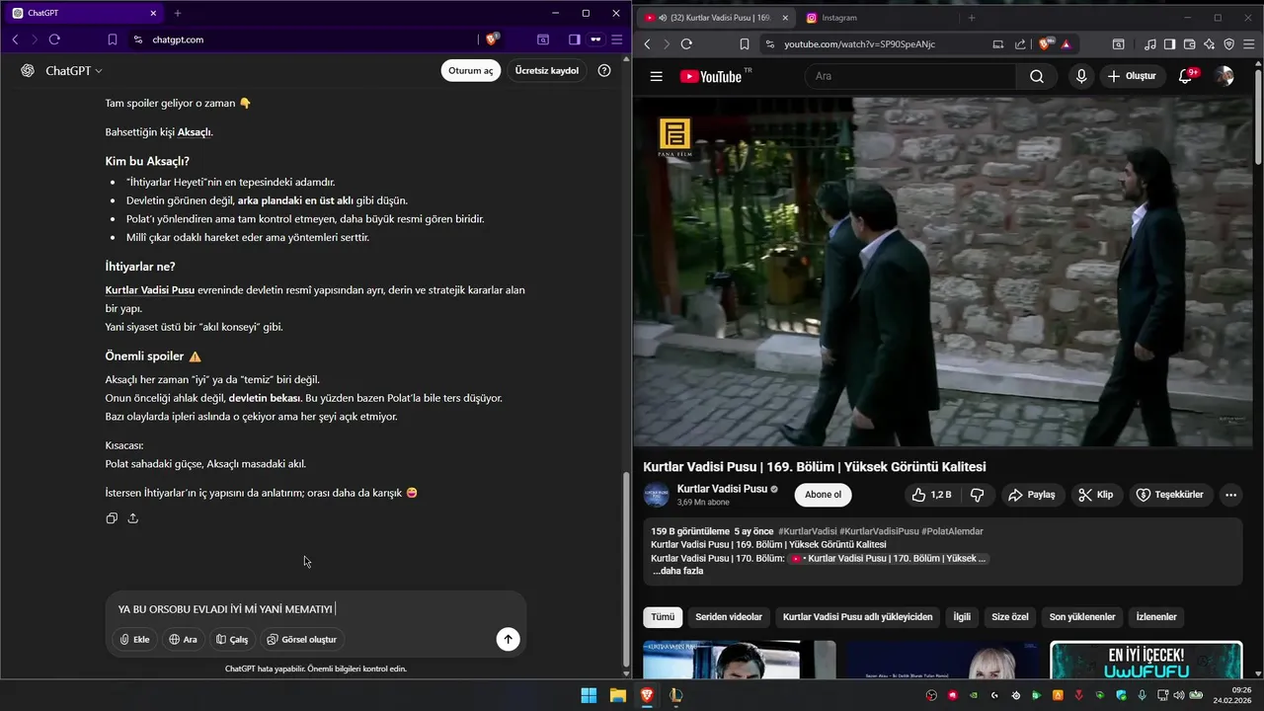Open Brave Wallet icon in YouTube window toolbar

1190,44
